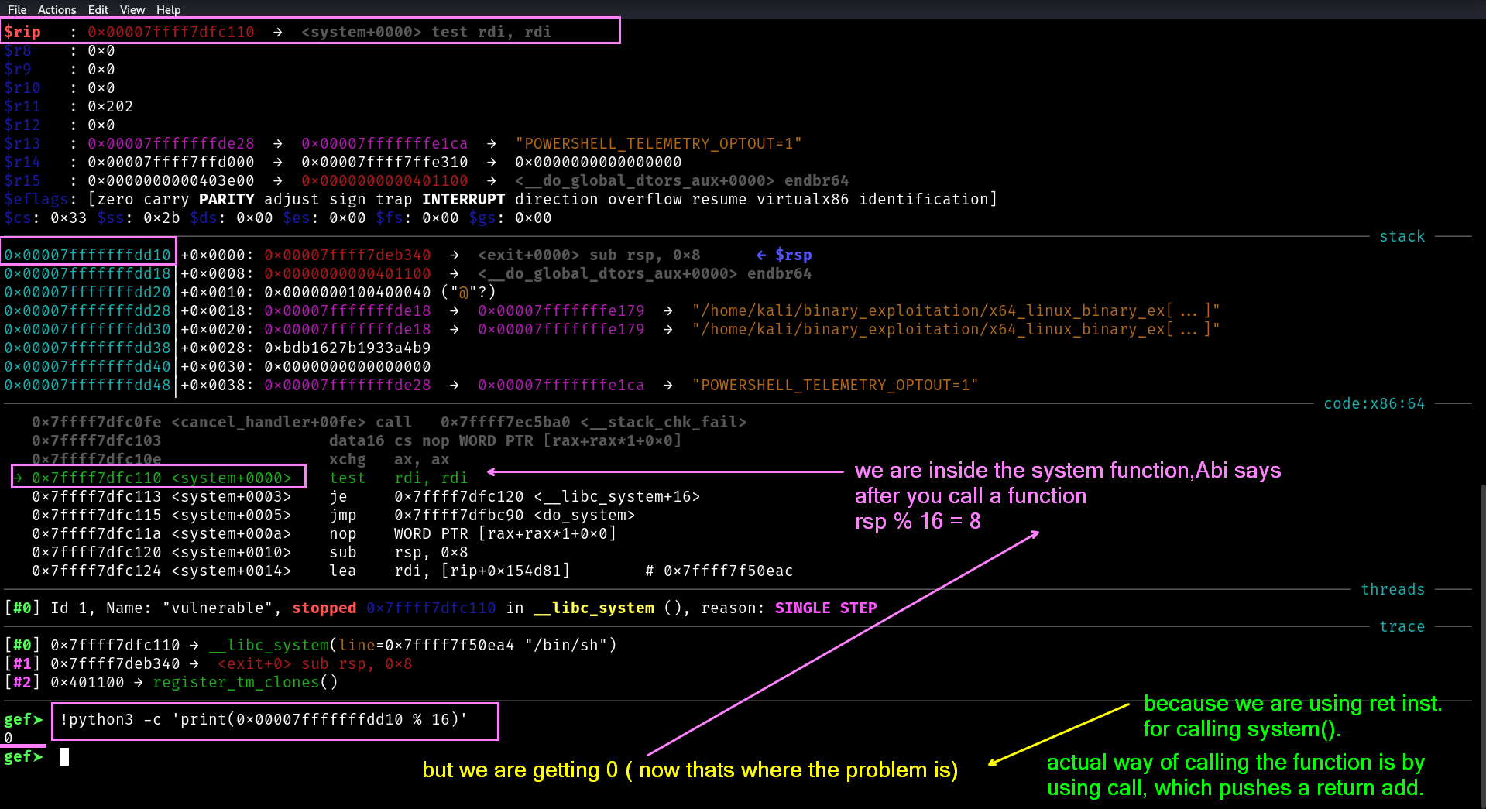Screen dimensions: 1486x809
Task: Click the $rsp pointer label in stack
Action: click(x=793, y=255)
